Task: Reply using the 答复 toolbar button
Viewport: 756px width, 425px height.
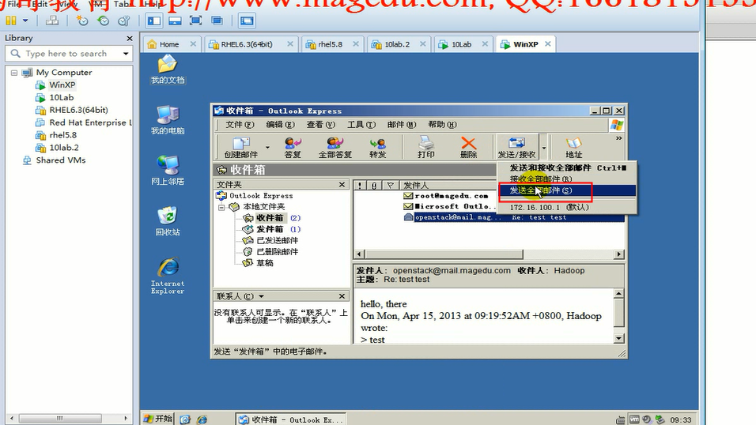Action: pos(293,147)
